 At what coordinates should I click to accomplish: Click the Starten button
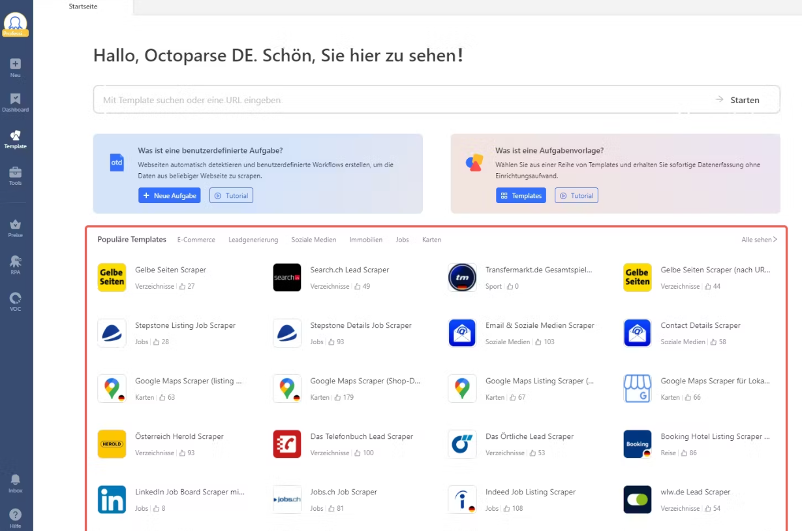[738, 100]
